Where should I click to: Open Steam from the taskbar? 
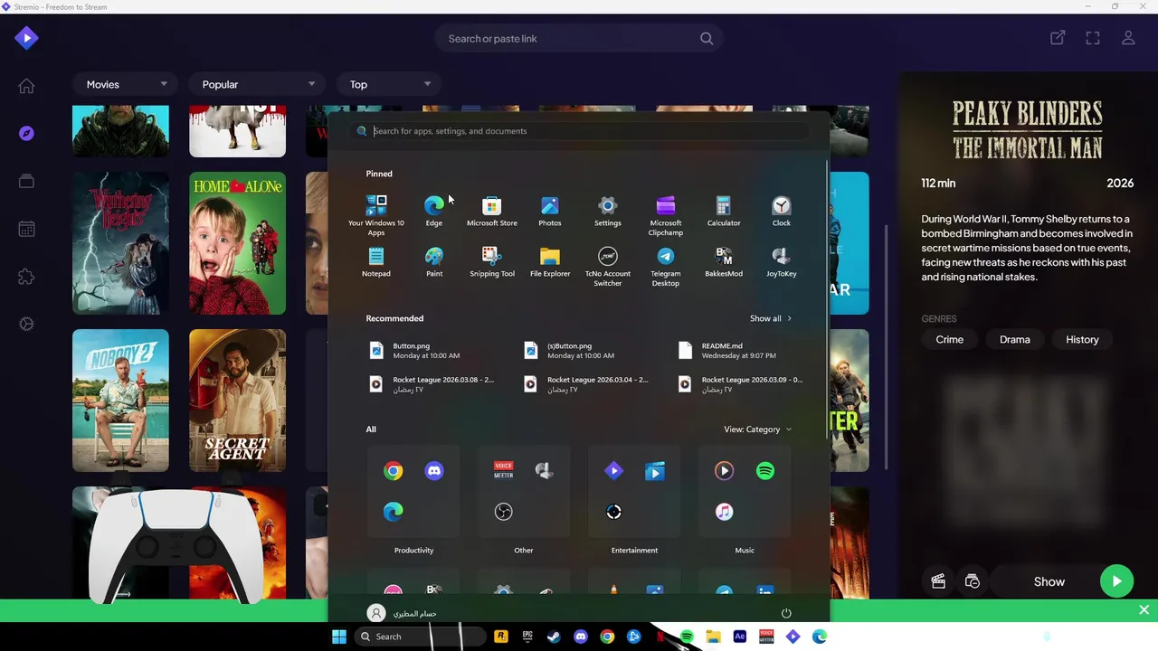tap(554, 637)
